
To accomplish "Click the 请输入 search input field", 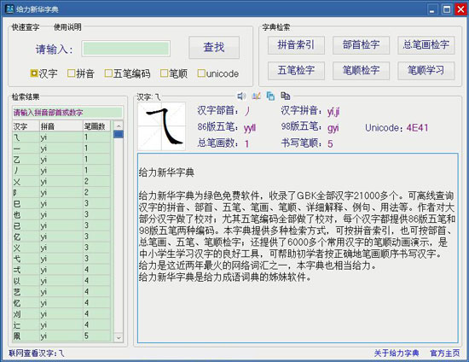I will point(126,49).
